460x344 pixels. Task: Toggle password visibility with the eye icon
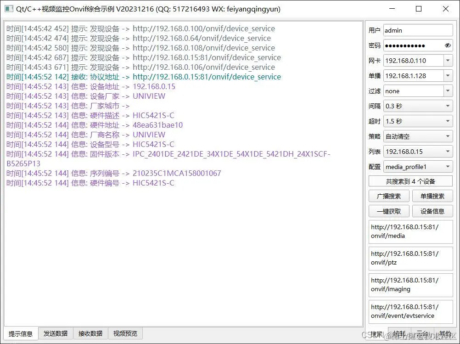448,45
